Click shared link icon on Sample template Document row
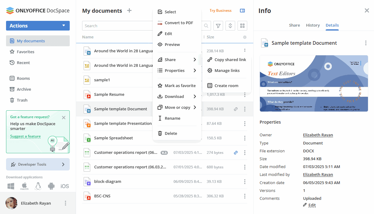Screen dimensions: 374x214 [x=236, y=109]
